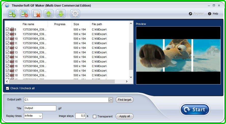Move selected image up with green arrow
Viewport: 226px width, 124px height.
[x=49, y=14]
